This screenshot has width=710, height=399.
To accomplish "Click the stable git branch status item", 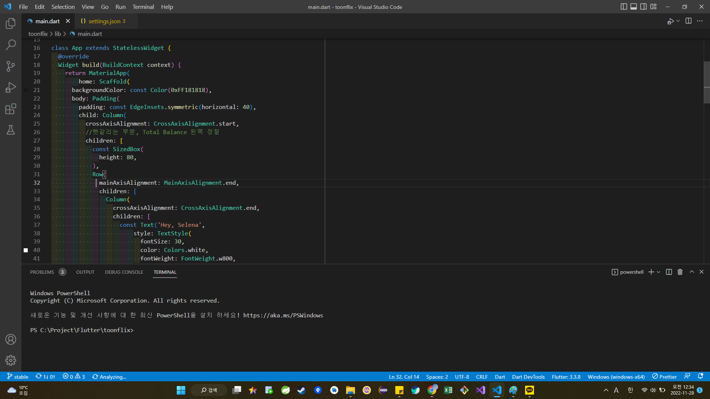I will pos(18,376).
